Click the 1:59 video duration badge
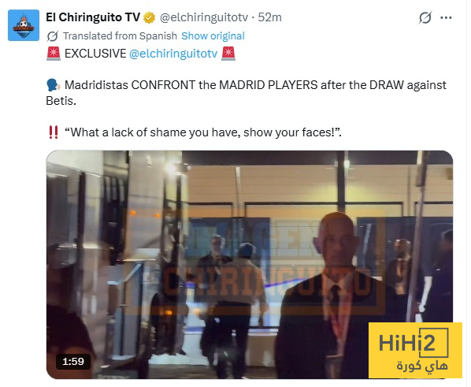The height and width of the screenshot is (387, 471). [x=73, y=362]
